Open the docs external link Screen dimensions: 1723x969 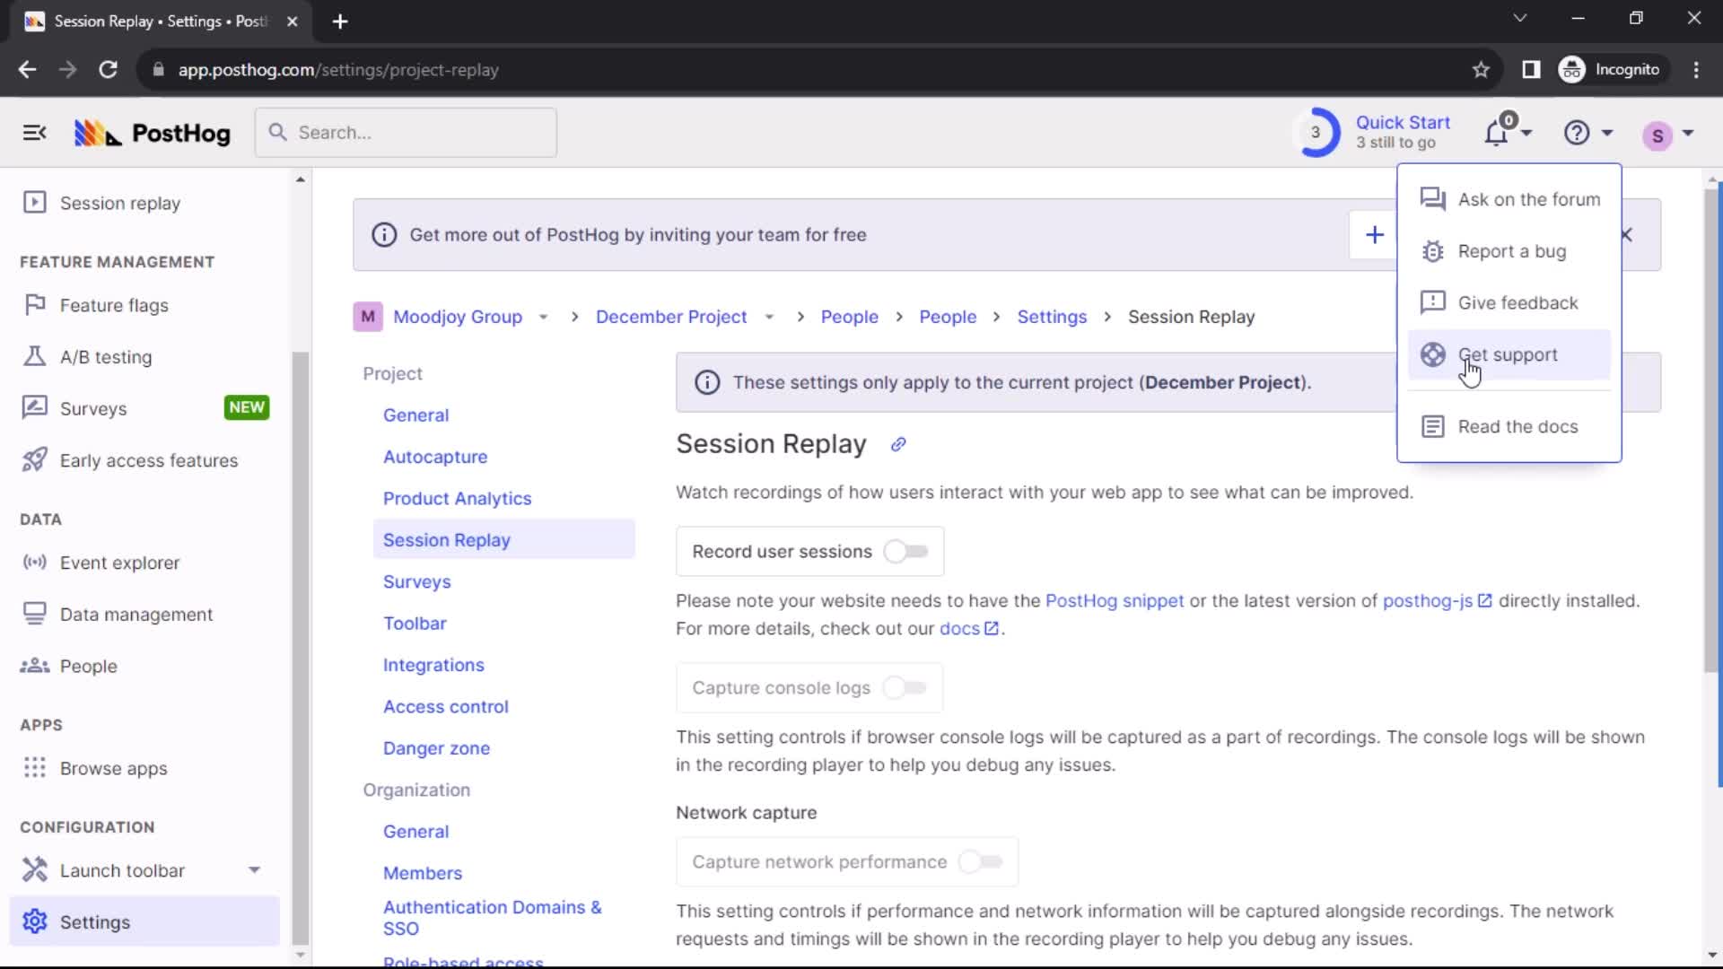(968, 629)
